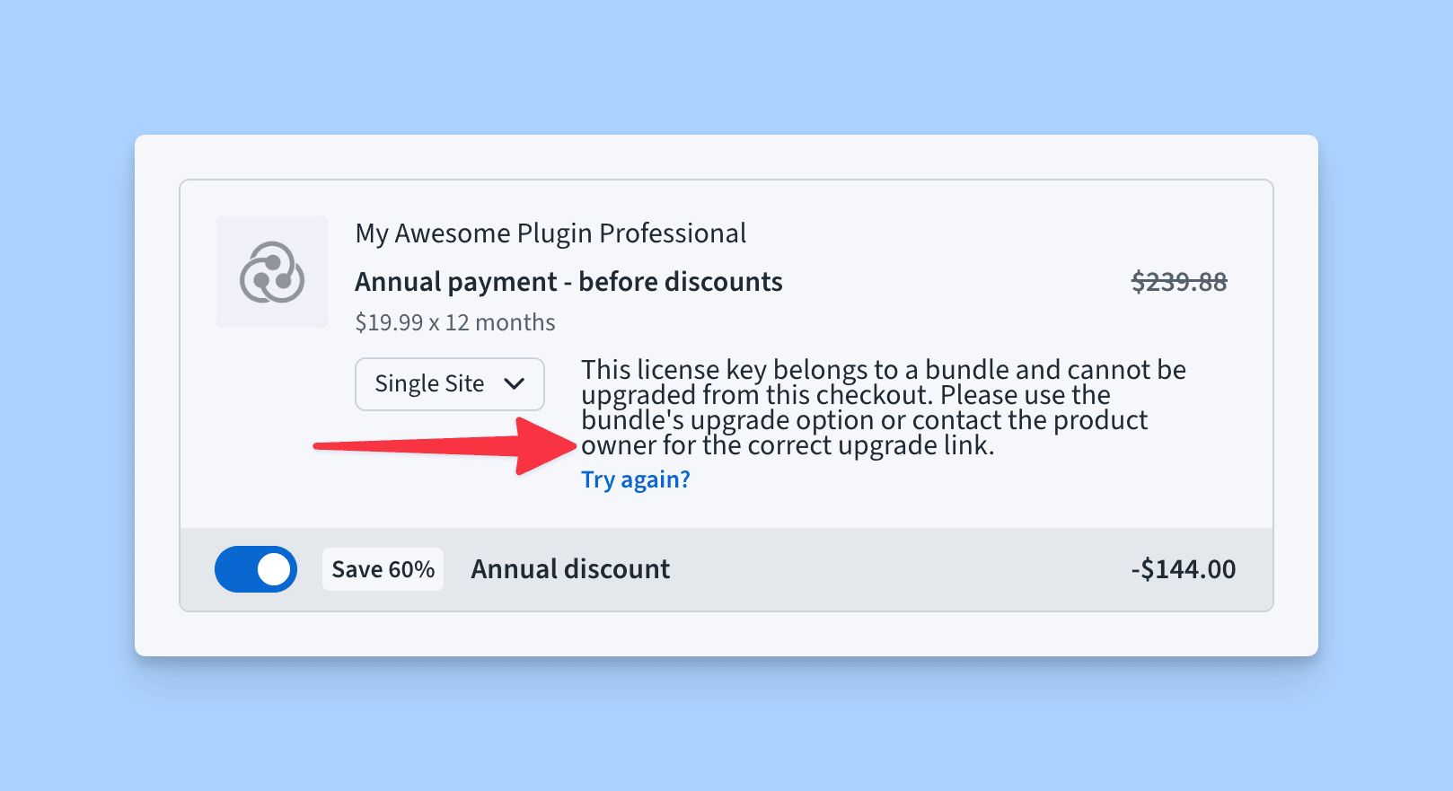
Task: Select the My Awesome Plugin Professional title
Action: [550, 233]
